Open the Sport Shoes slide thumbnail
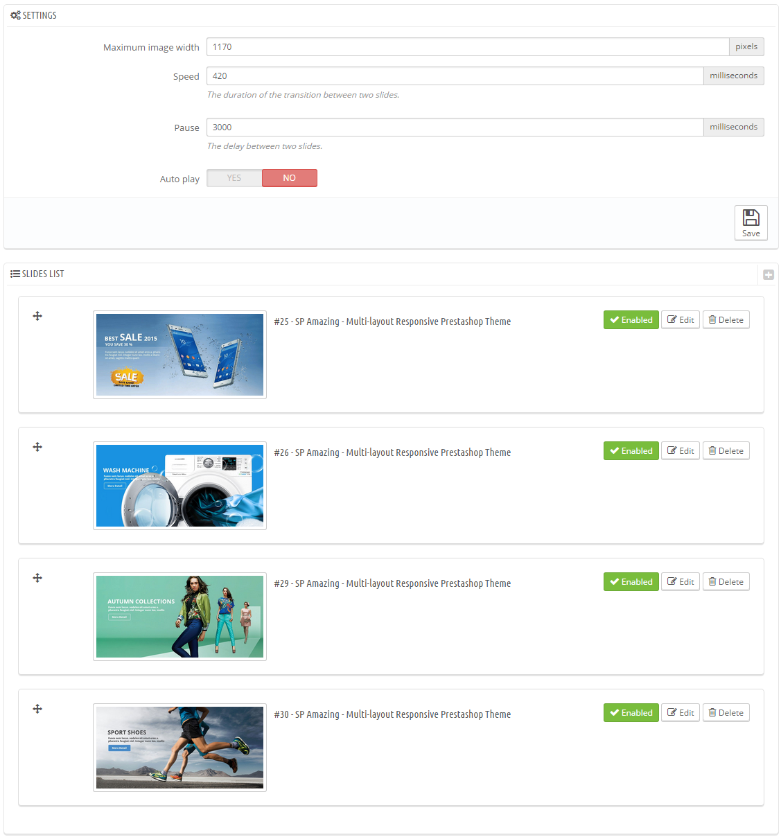781x837 pixels. pos(179,748)
